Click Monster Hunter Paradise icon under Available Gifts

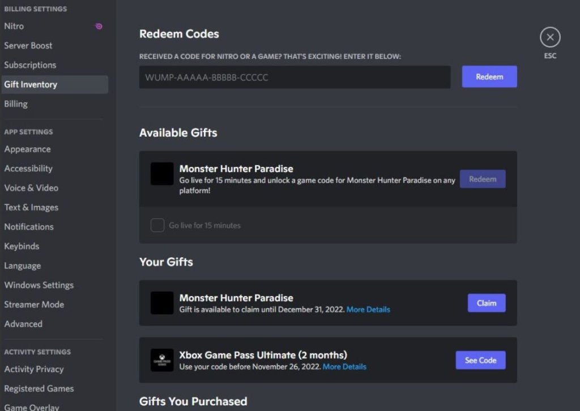[162, 174]
